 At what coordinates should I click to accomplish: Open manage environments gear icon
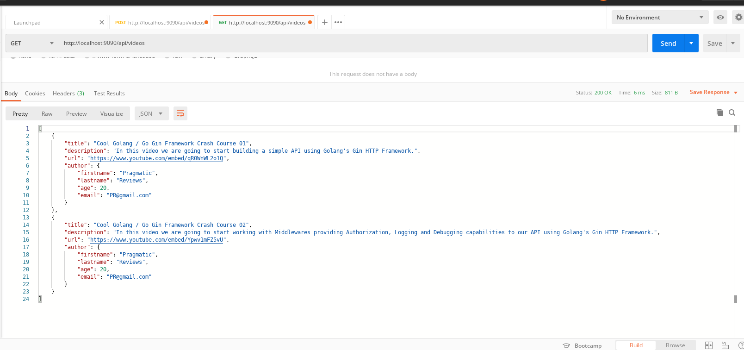coord(738,18)
